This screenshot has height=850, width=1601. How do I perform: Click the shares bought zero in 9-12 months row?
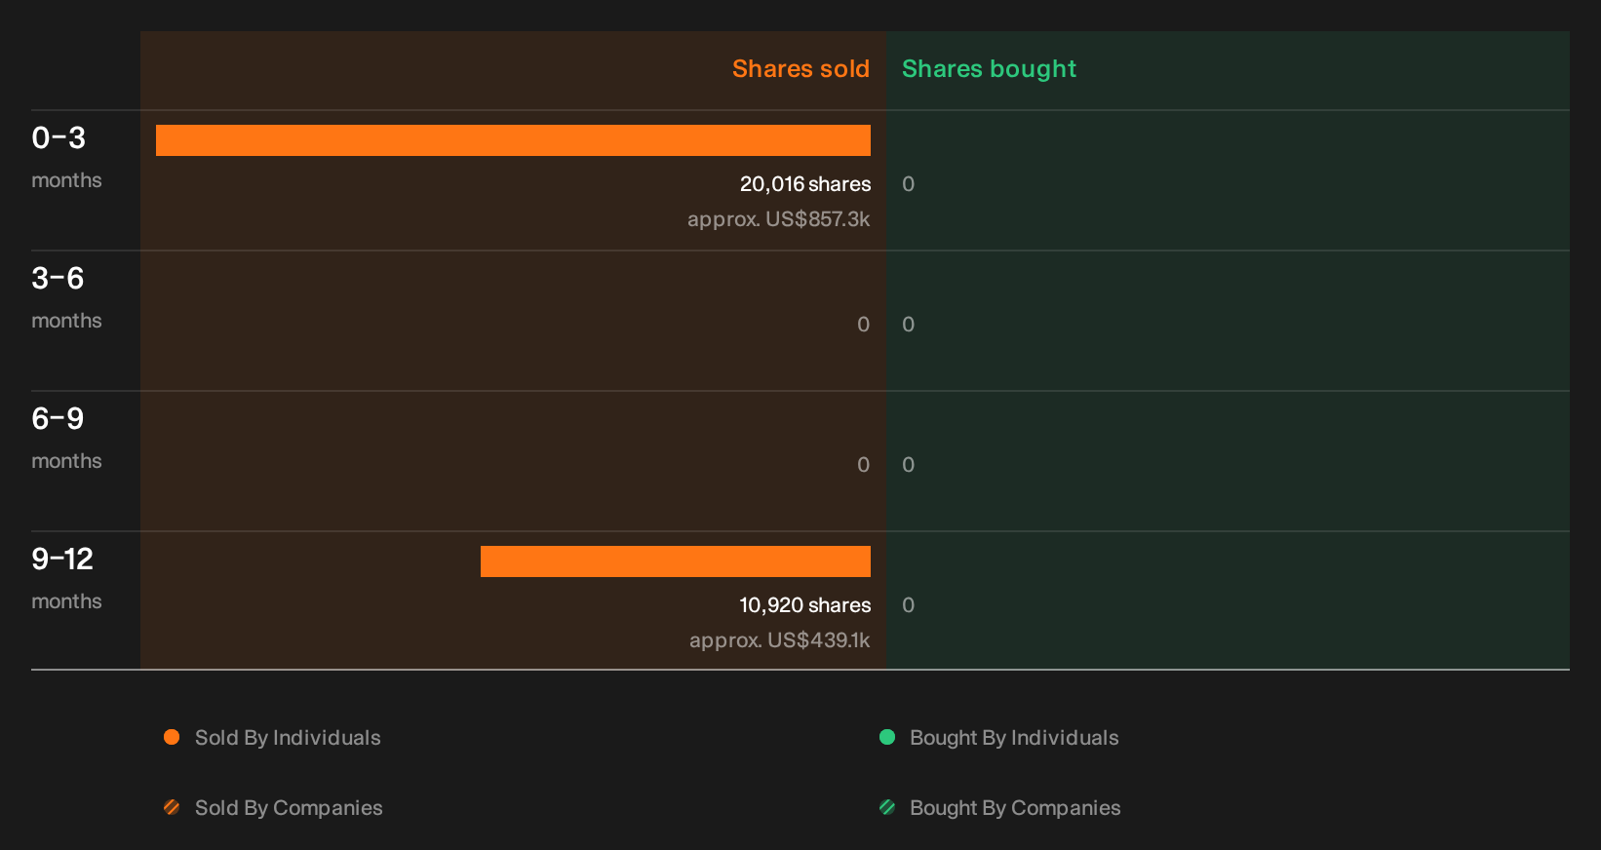click(x=908, y=605)
